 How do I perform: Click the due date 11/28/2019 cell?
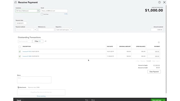[110, 56]
